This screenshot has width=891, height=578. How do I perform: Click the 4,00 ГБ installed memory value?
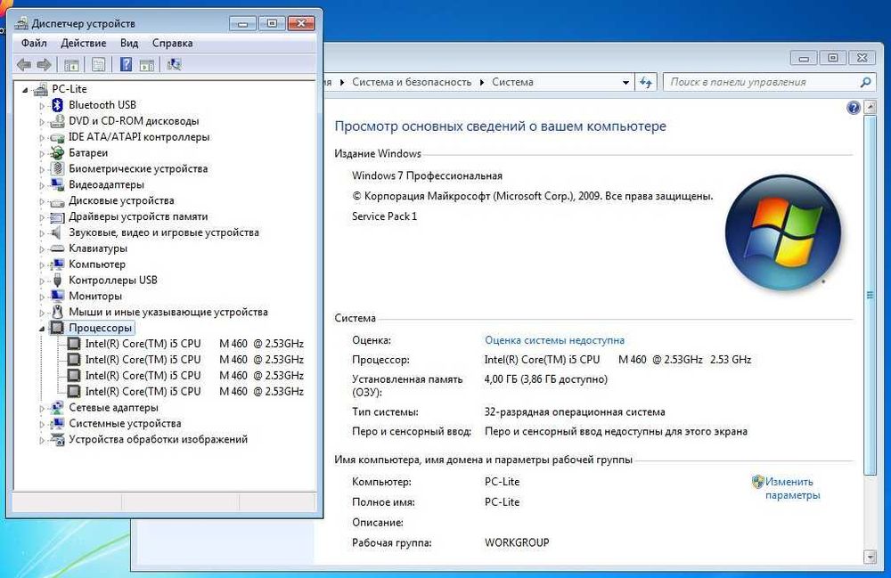(545, 379)
